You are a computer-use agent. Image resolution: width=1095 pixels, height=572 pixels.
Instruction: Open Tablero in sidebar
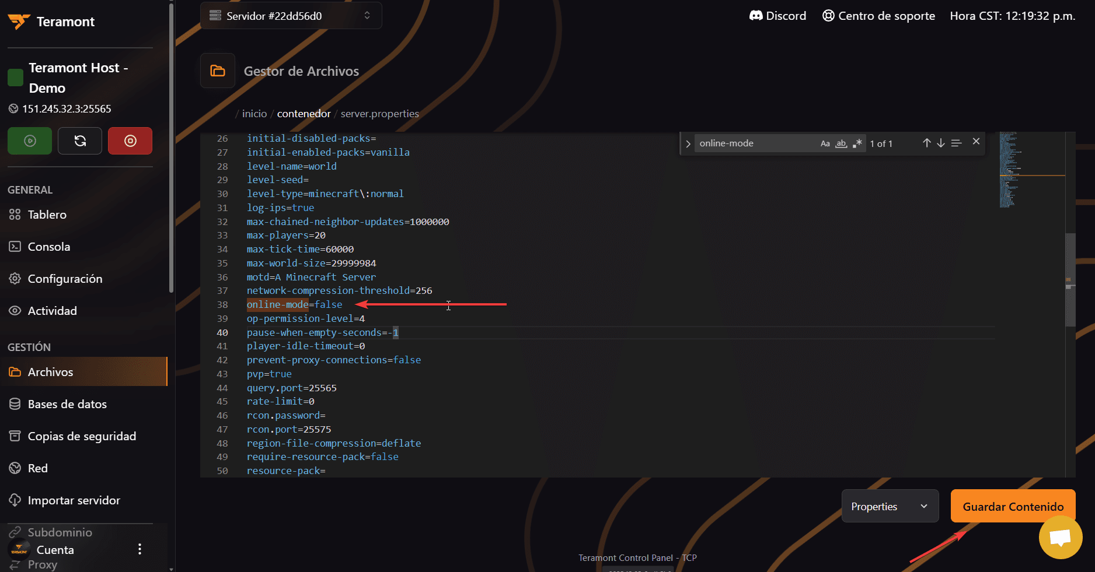pyautogui.click(x=47, y=215)
